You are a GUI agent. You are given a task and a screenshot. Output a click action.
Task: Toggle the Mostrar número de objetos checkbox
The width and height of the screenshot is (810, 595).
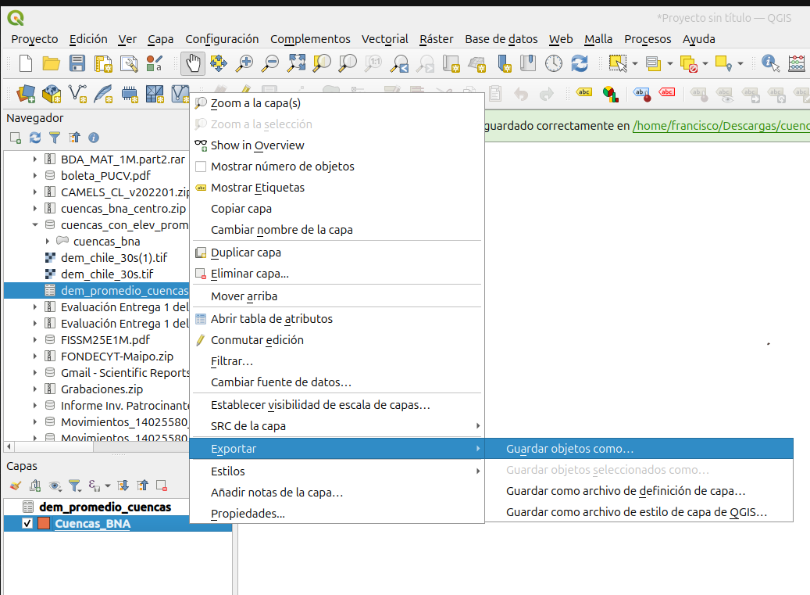click(201, 167)
